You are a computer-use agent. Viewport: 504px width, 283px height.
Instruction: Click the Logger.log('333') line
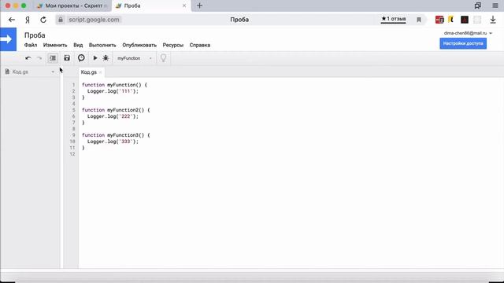[113, 141]
